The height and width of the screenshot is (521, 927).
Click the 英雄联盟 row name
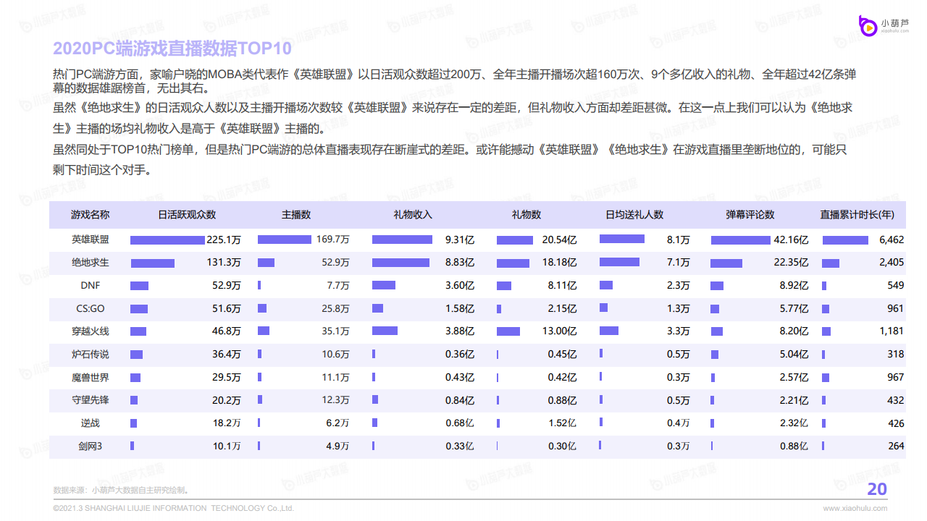[90, 240]
